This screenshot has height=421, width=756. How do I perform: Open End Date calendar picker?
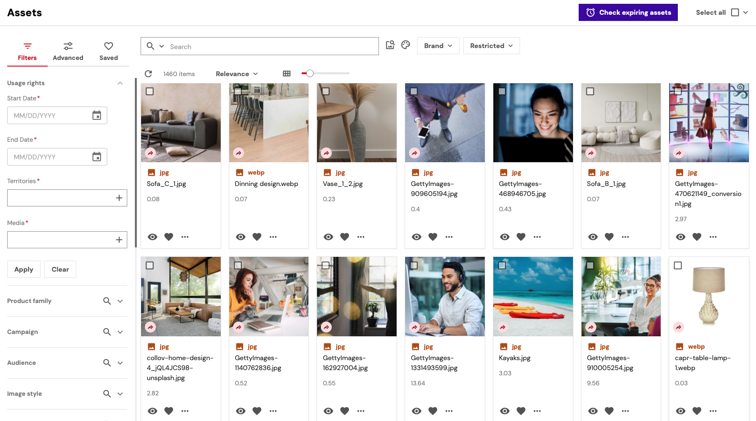click(x=97, y=157)
